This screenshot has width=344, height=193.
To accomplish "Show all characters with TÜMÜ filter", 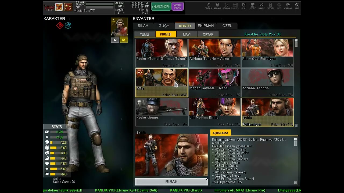I will [144, 34].
